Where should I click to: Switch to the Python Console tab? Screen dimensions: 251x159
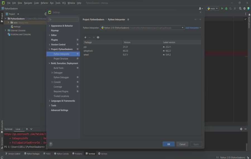click(x=61, y=154)
